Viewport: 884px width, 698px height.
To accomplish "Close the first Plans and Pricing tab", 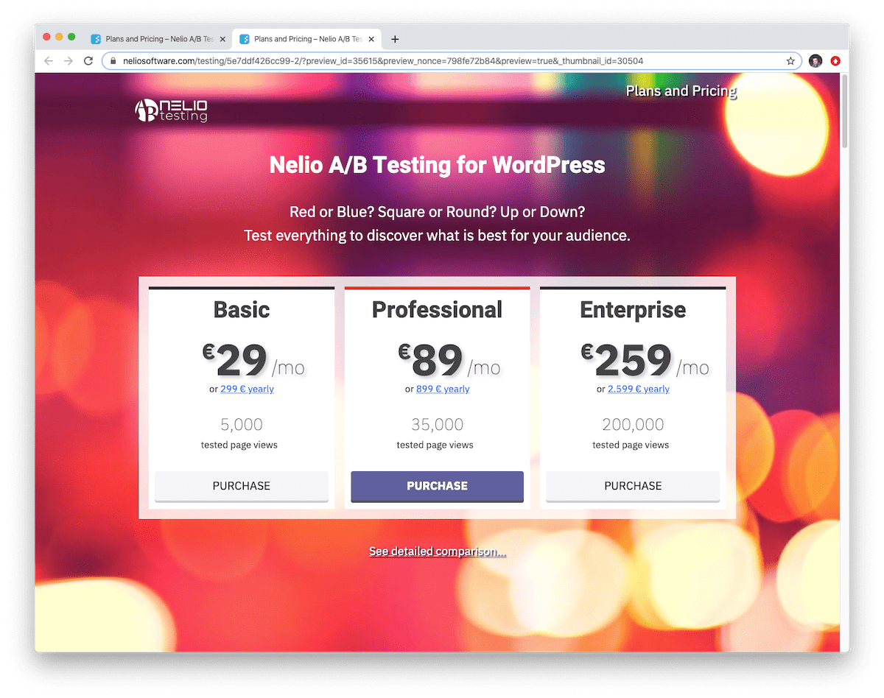I will pos(222,39).
